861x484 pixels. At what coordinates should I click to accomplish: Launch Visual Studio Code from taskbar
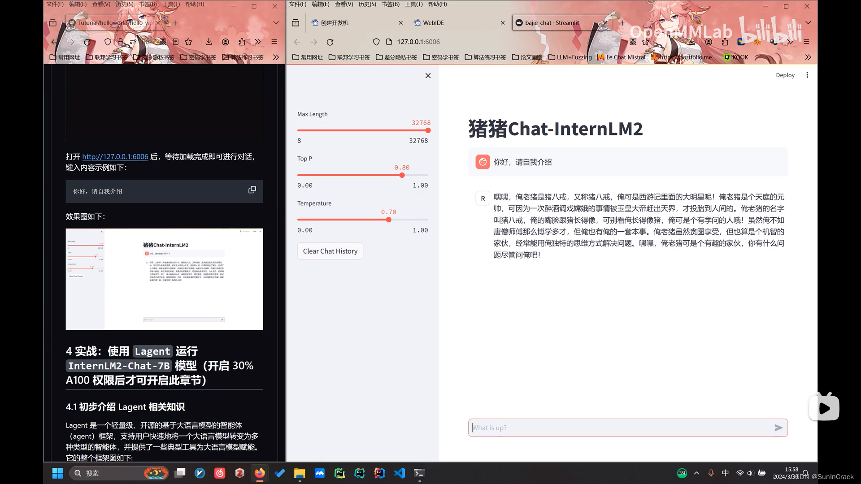[399, 473]
